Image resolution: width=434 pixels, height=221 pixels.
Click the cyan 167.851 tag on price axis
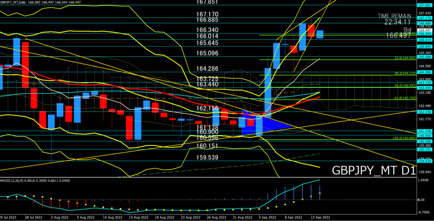click(425, 5)
